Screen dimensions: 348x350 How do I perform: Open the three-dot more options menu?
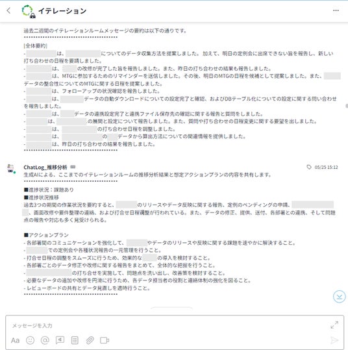click(336, 10)
